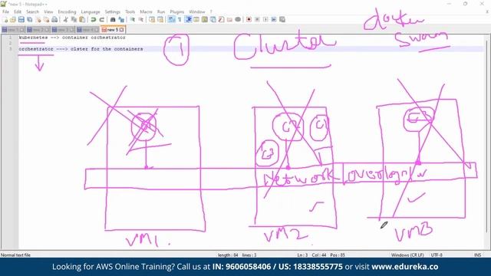
Task: Toggle Show All Characters icon
Action: point(180,20)
